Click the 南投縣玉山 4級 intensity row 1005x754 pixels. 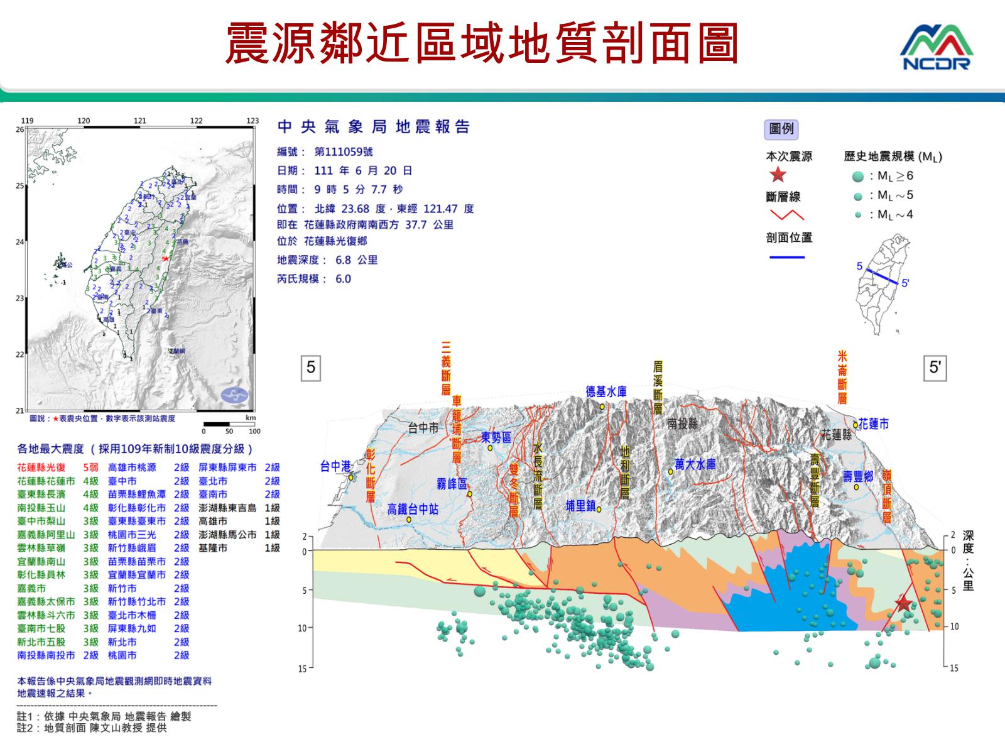point(58,508)
